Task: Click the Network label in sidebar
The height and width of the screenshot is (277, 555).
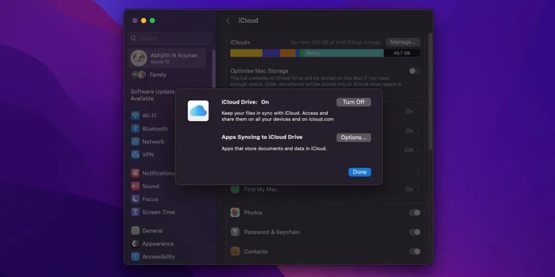Action: point(153,142)
